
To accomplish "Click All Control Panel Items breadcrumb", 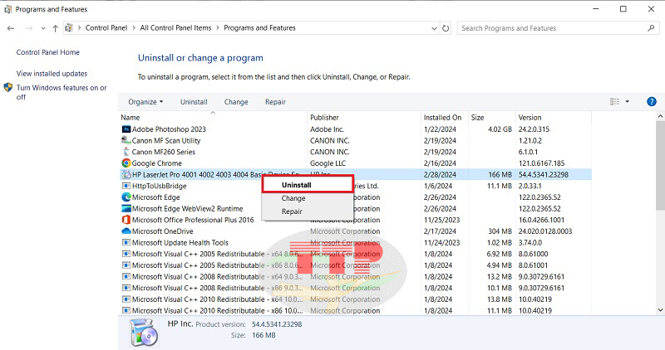I will (x=175, y=28).
